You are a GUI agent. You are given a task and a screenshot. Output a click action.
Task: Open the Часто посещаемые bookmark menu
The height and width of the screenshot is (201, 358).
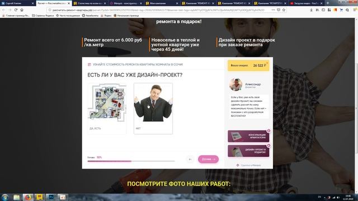[x=68, y=16]
